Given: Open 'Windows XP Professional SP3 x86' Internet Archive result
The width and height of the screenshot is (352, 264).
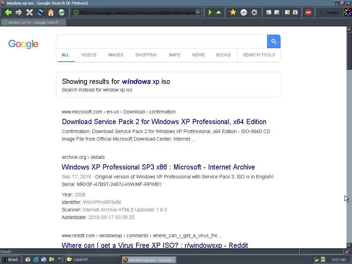Looking at the screenshot, I should tap(158, 167).
